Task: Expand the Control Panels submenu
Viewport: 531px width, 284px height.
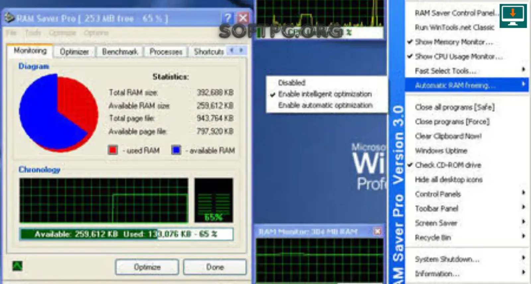Action: point(467,194)
